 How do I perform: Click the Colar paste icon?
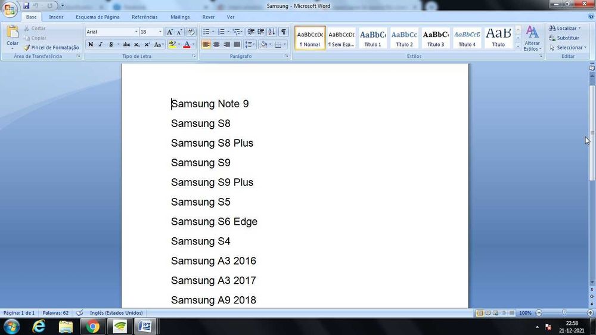[x=12, y=33]
